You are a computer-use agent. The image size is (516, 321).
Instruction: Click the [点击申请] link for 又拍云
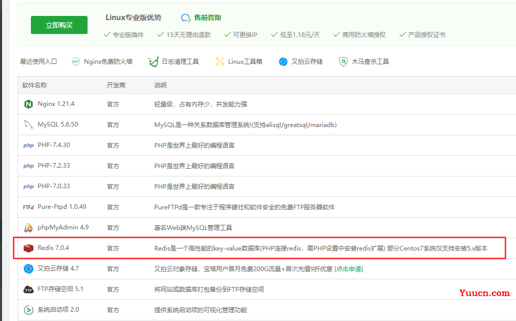[x=349, y=269]
